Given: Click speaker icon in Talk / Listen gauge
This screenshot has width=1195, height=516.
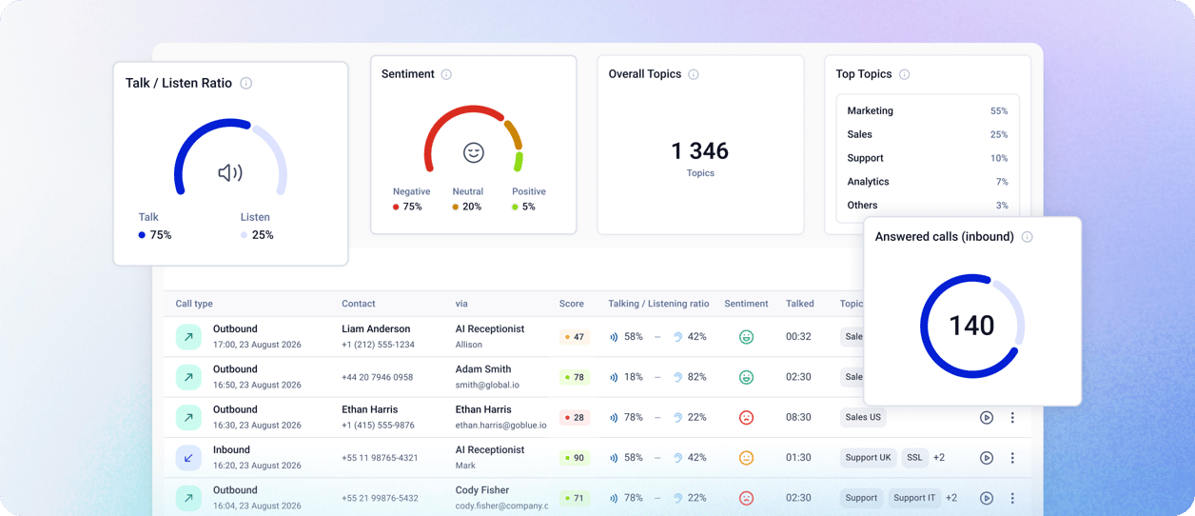Looking at the screenshot, I should tap(230, 172).
